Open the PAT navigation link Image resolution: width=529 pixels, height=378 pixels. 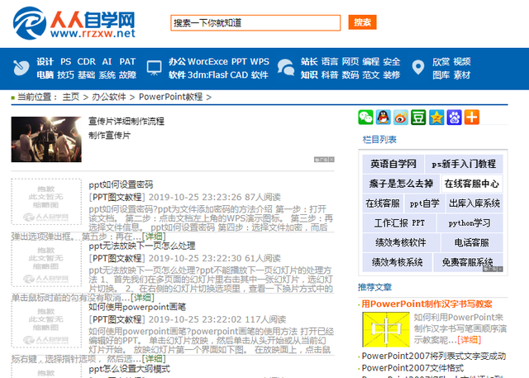[127, 62]
